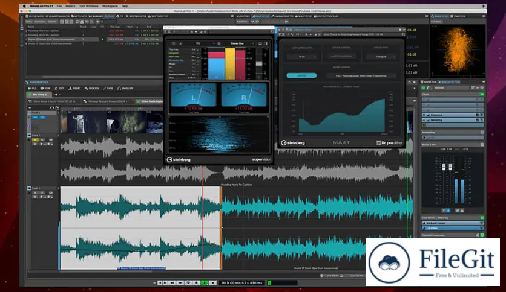Open the Tool Windows menu

89,6
